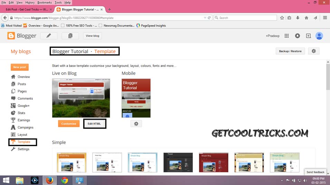Open the Windows Start button
This screenshot has height=185, width=330.
click(6, 181)
